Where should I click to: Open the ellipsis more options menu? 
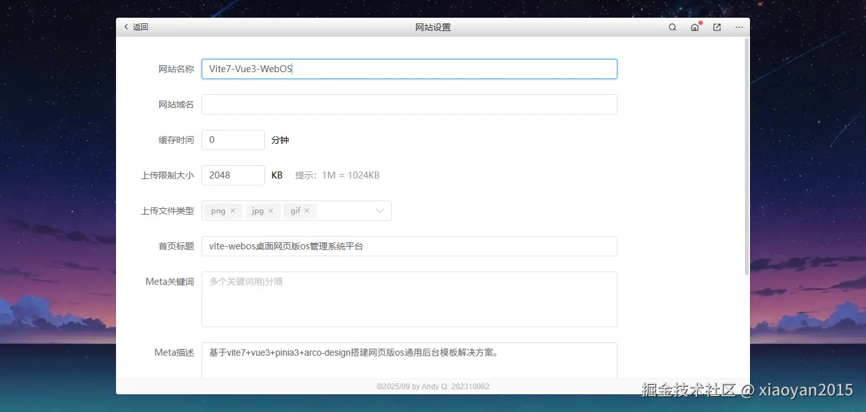pyautogui.click(x=739, y=27)
